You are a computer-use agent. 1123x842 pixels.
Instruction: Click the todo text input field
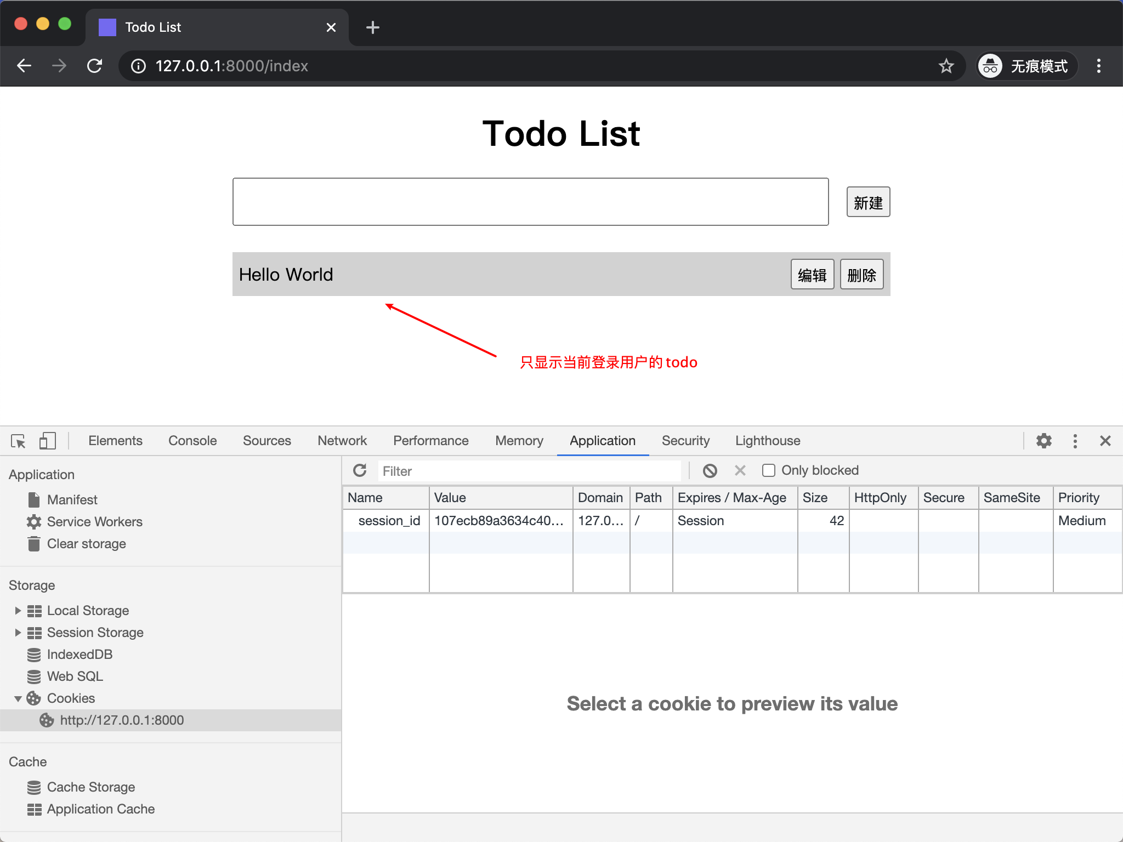pyautogui.click(x=530, y=201)
